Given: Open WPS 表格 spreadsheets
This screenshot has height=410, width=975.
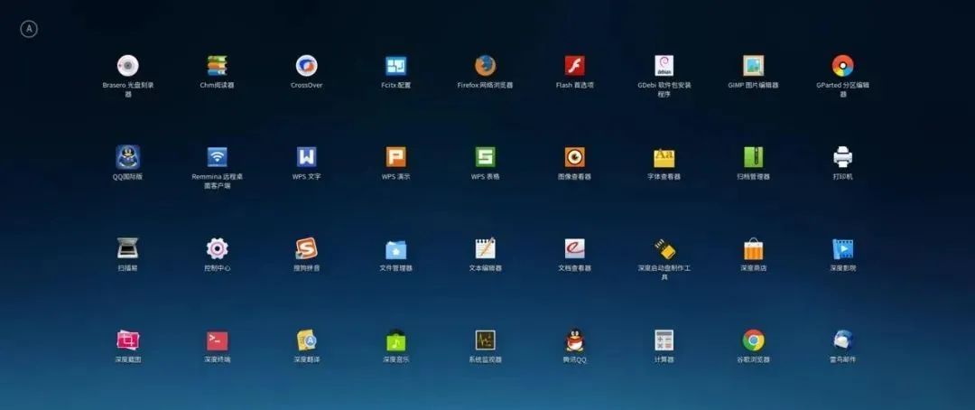Looking at the screenshot, I should tap(485, 157).
